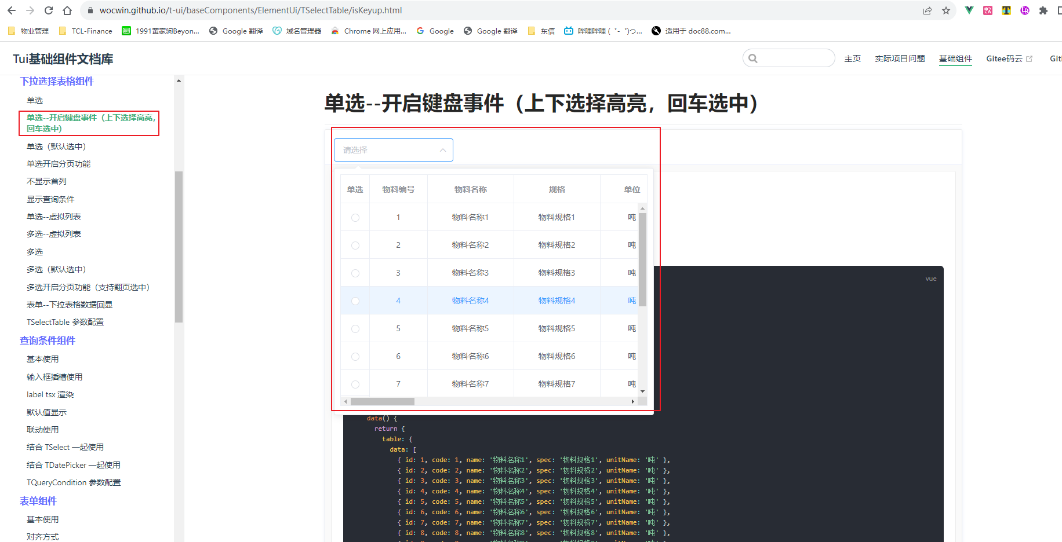Click the 规格 column header
Screen dimensions: 1062x542
tap(557, 189)
